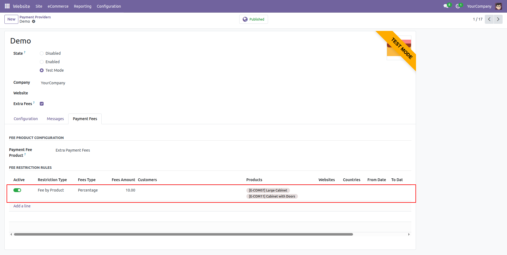Click the globe Published status button

[253, 19]
